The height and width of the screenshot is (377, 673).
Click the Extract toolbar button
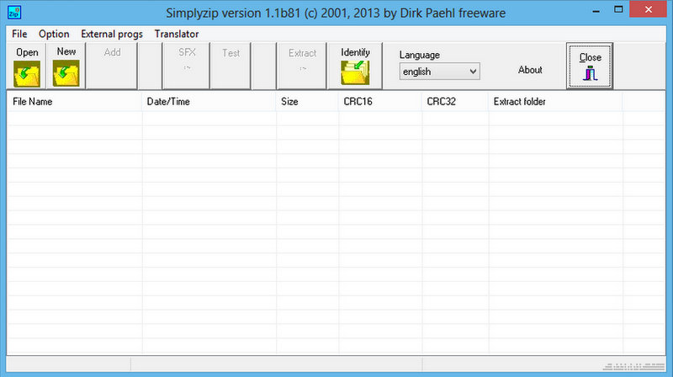[302, 66]
